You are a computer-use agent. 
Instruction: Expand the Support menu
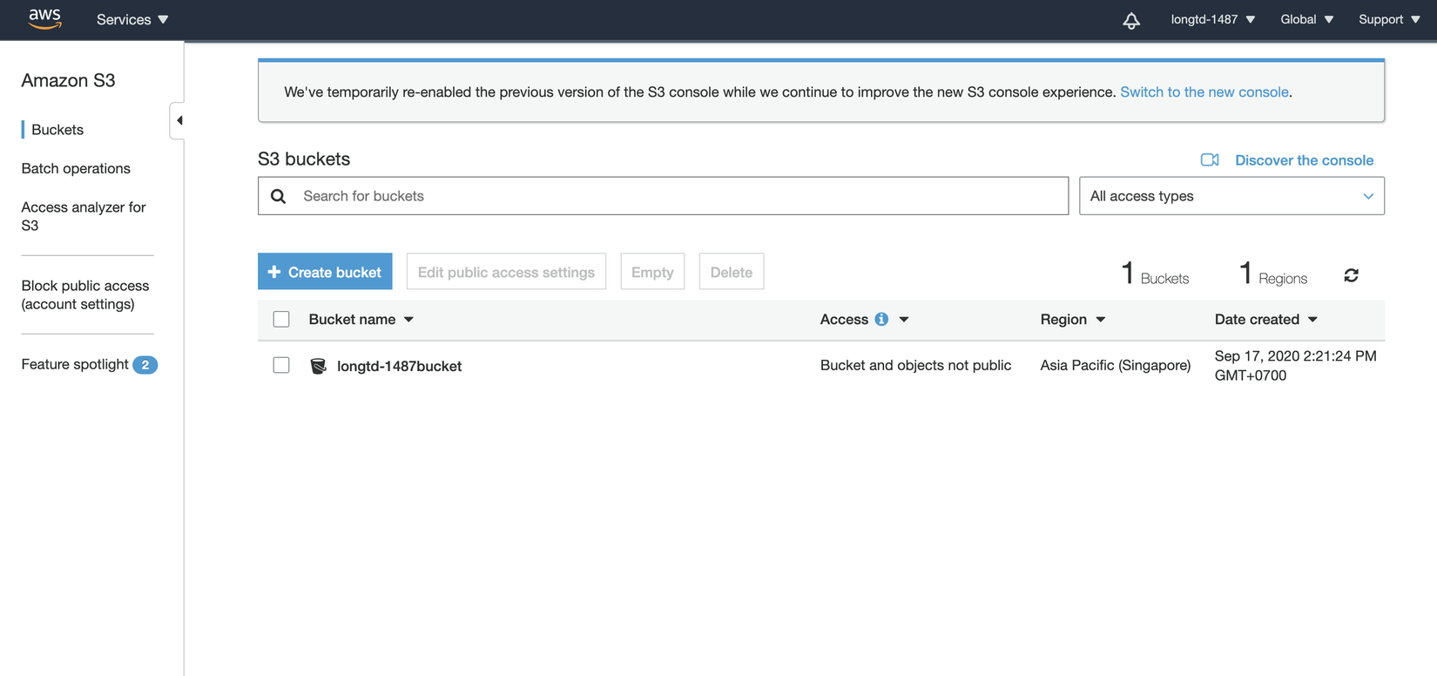coord(1389,19)
